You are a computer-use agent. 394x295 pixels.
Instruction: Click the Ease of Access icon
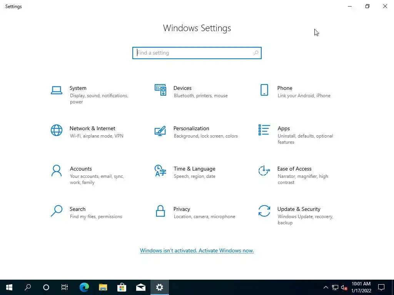pyautogui.click(x=264, y=171)
